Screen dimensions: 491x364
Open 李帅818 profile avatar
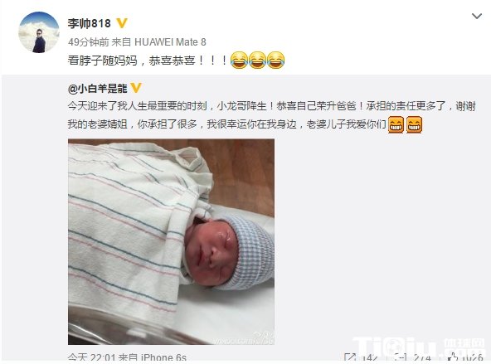(x=39, y=32)
